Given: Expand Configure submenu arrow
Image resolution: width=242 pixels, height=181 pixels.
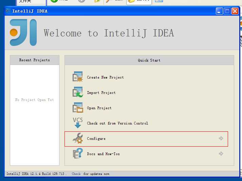Looking at the screenshot, I should pos(221,138).
